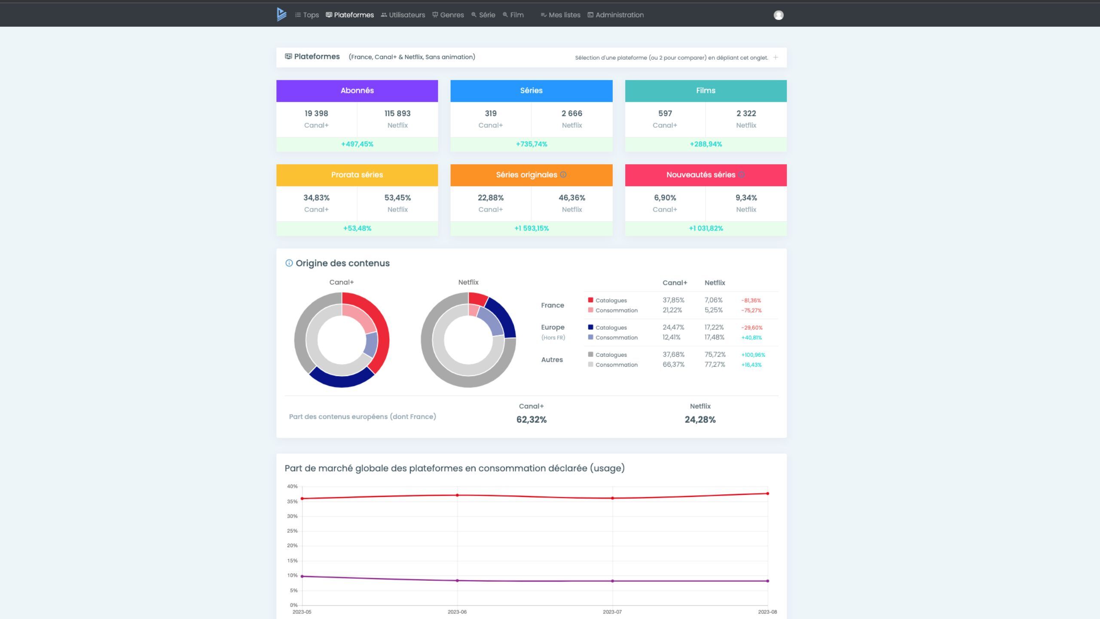
Task: Expand the Plateformes selection panel with plus
Action: (x=776, y=57)
